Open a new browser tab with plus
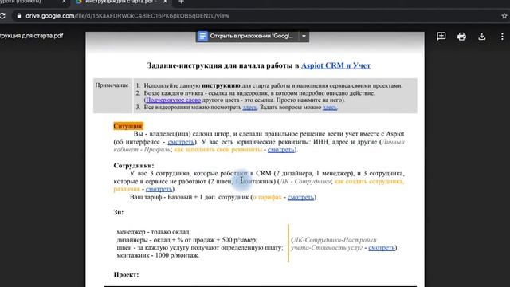 click(x=181, y=2)
